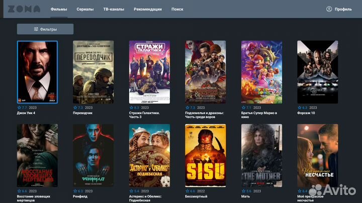Open the Сериалы tab
The image size is (362, 203).
85,9
